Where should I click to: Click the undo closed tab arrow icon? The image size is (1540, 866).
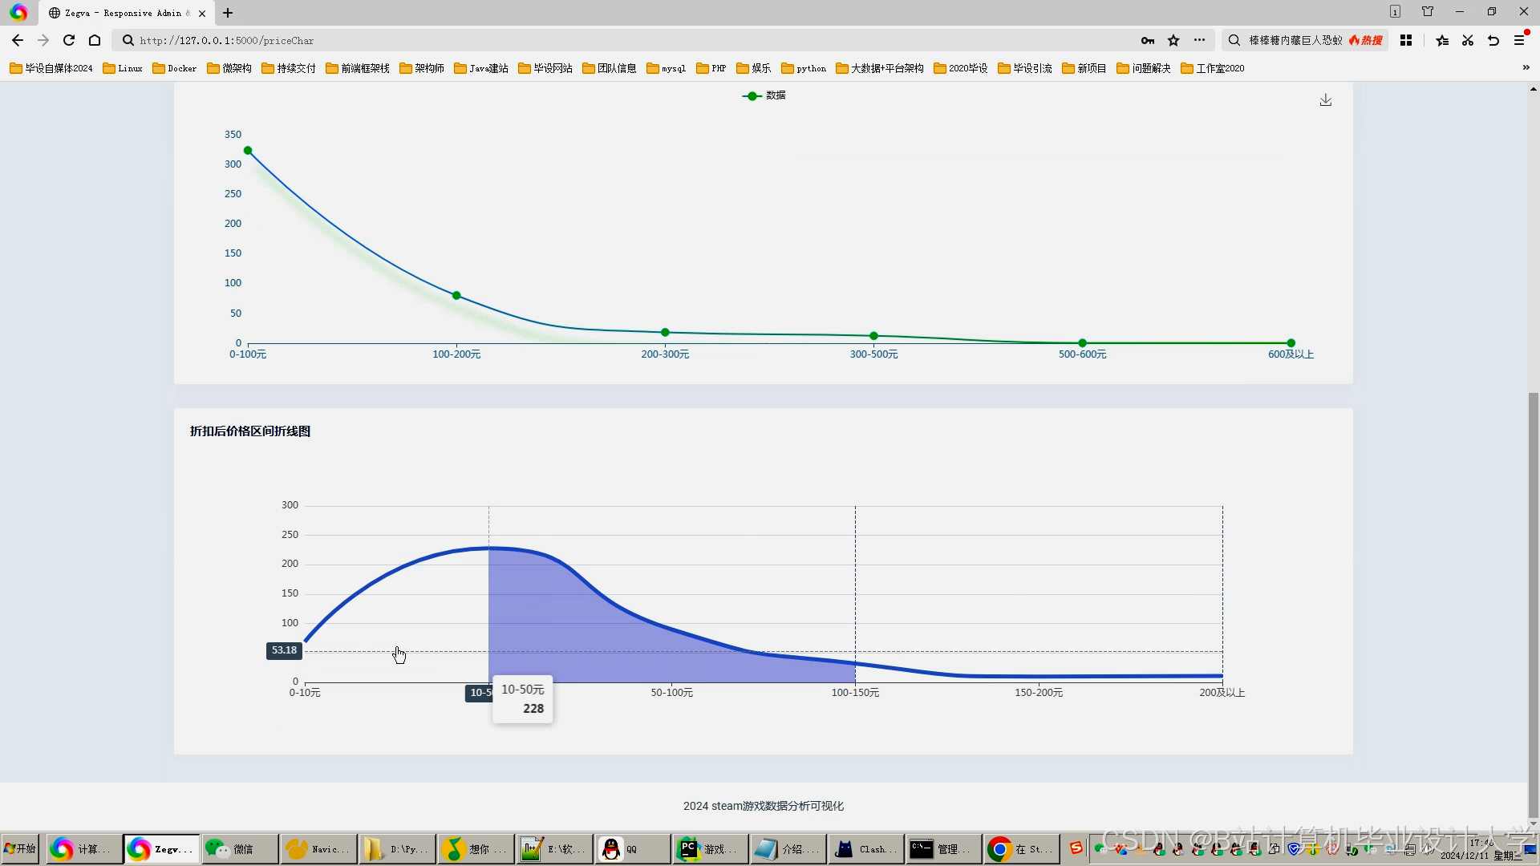(x=1493, y=40)
